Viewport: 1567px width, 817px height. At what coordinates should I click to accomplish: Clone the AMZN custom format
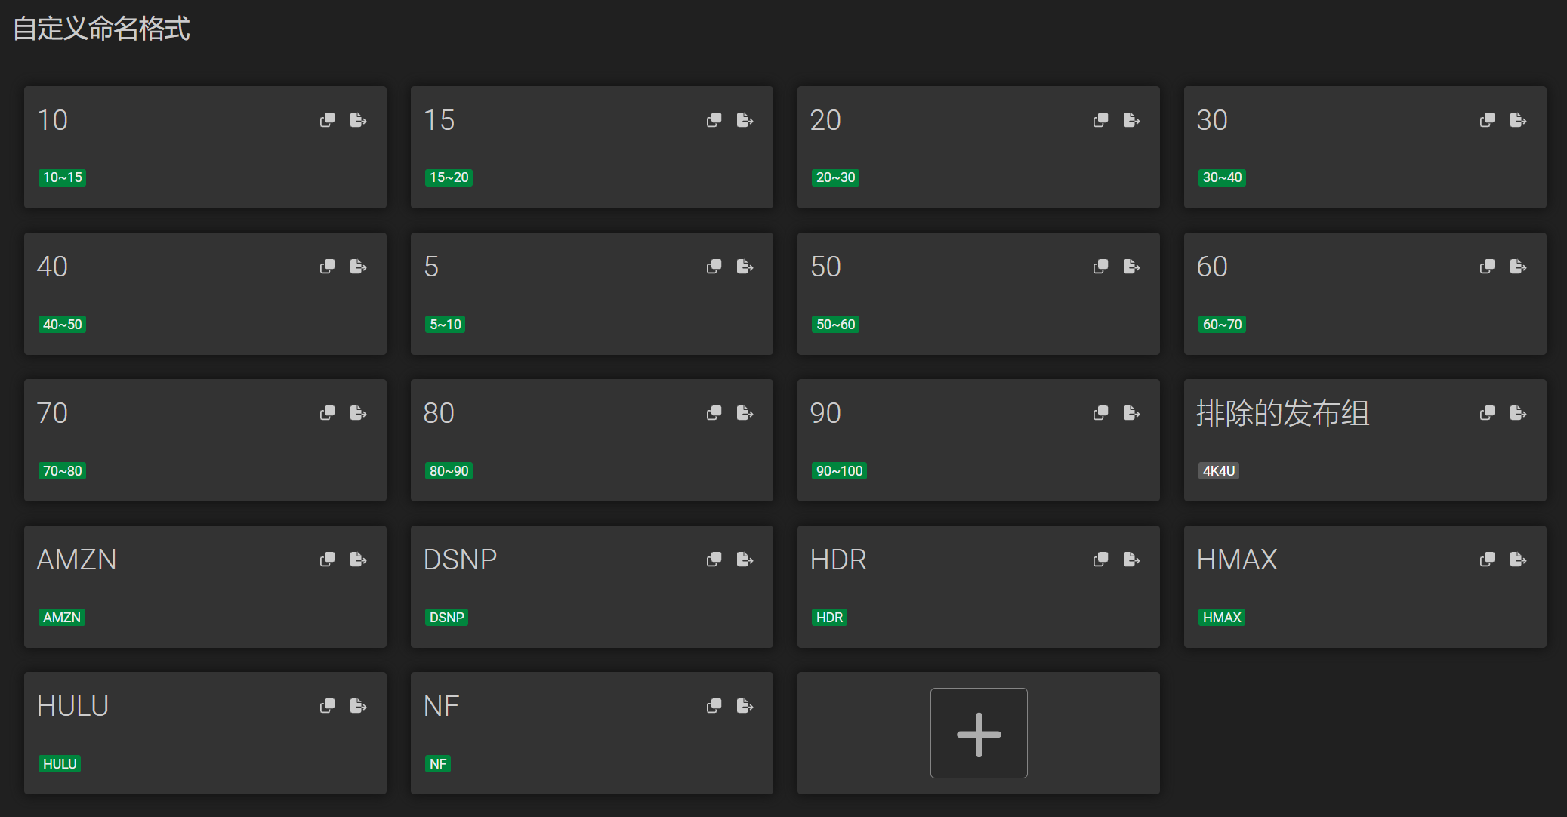pyautogui.click(x=327, y=560)
